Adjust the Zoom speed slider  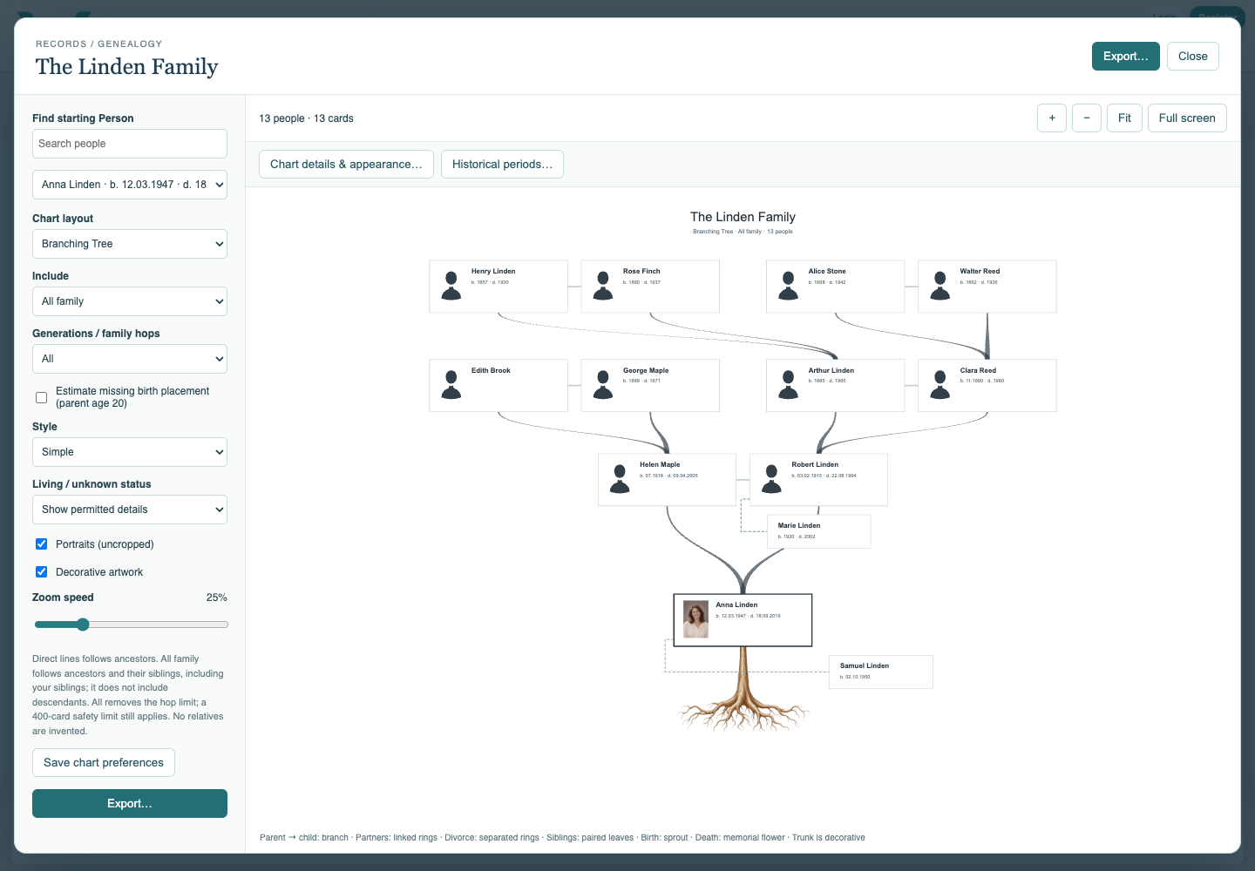coord(132,625)
